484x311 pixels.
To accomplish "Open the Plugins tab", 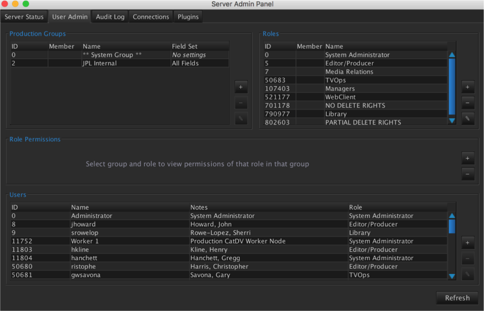I will pos(188,17).
